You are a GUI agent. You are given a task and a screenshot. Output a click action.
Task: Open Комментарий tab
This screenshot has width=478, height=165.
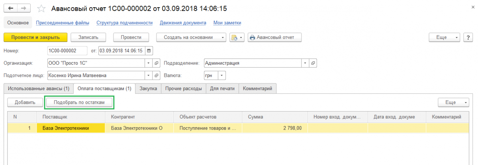pyautogui.click(x=258, y=88)
